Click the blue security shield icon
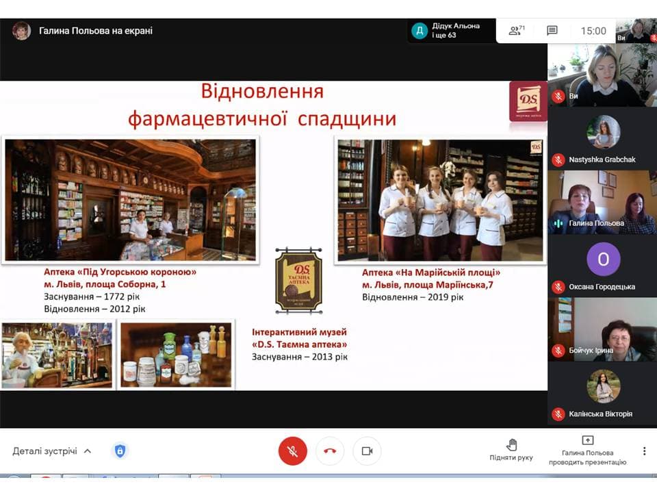 pos(120,451)
